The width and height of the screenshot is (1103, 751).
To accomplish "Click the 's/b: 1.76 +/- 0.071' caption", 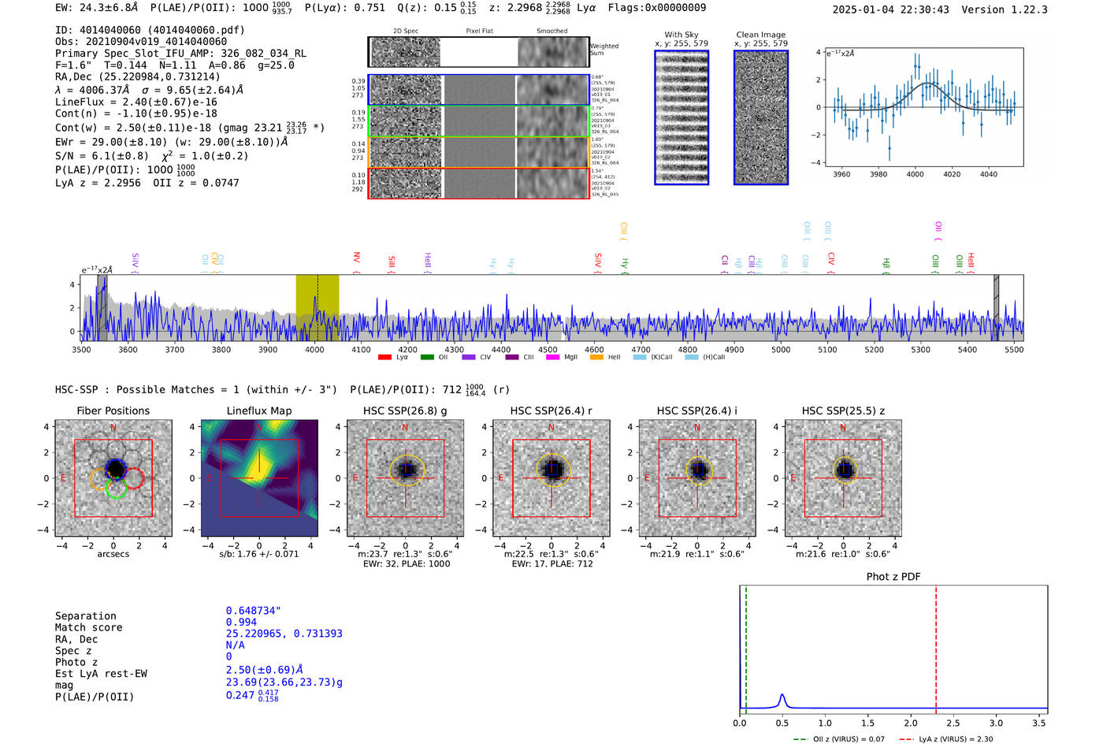I will [259, 554].
